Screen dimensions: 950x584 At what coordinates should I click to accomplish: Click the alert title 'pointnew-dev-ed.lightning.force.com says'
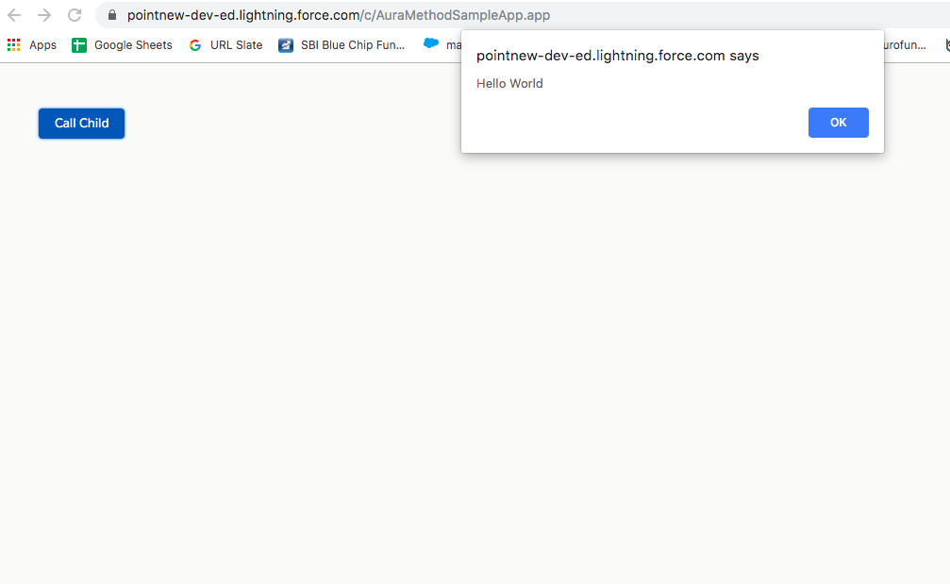coord(617,55)
